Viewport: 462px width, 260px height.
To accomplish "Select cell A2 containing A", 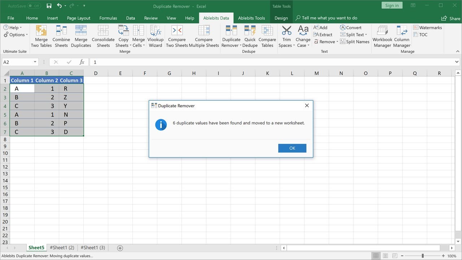I will (x=22, y=89).
